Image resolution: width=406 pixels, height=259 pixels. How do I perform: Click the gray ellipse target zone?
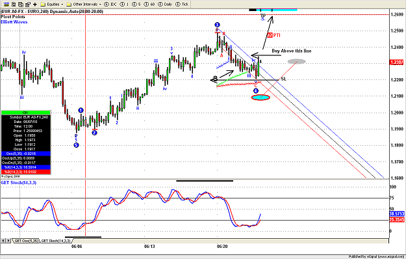tap(297, 61)
